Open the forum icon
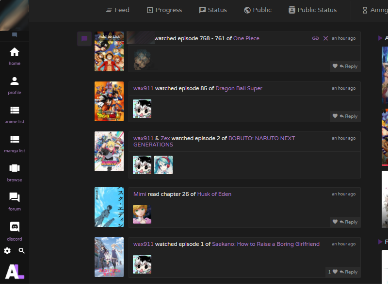 [x=15, y=197]
